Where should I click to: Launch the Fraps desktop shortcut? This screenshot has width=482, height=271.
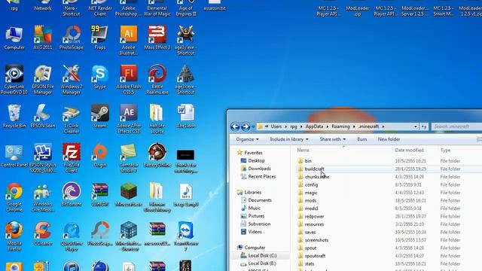(100, 38)
